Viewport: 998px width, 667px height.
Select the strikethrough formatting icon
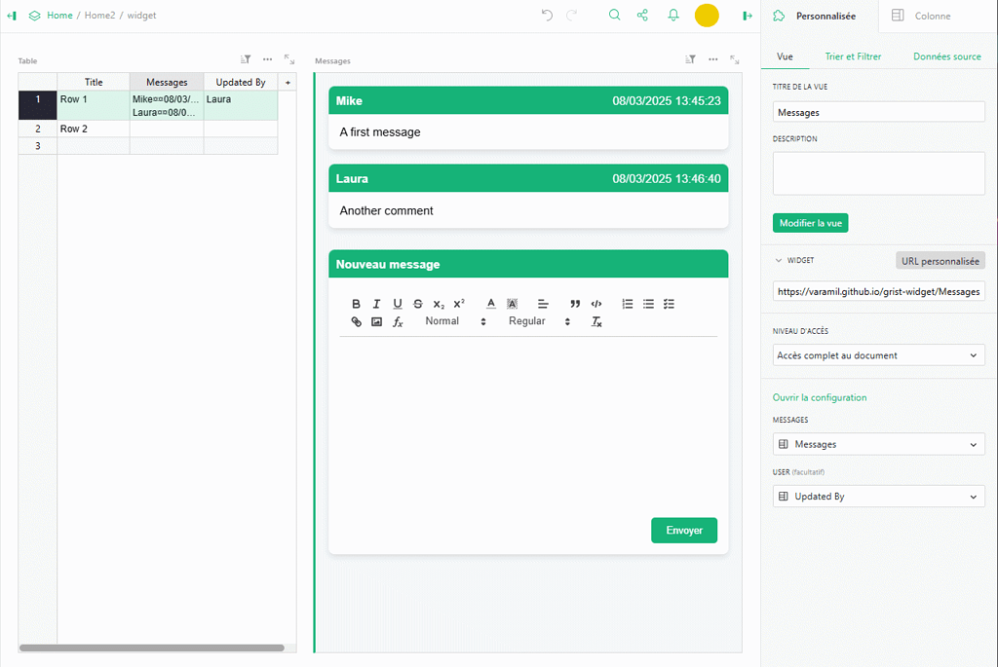coord(417,303)
